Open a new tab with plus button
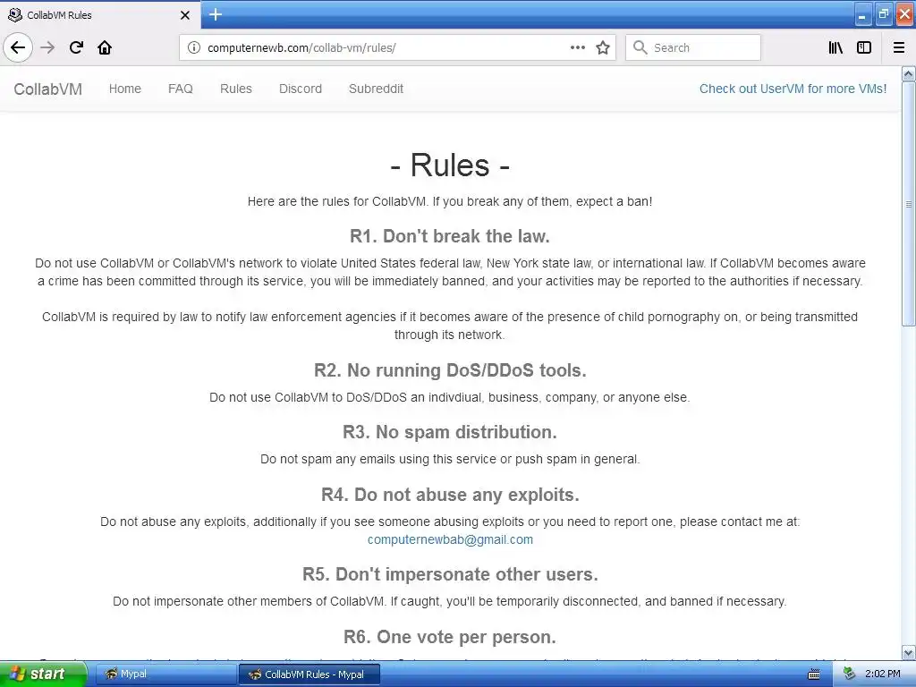 [x=216, y=14]
